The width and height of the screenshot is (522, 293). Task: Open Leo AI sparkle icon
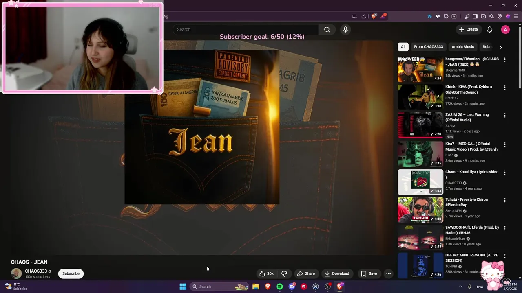click(491, 16)
